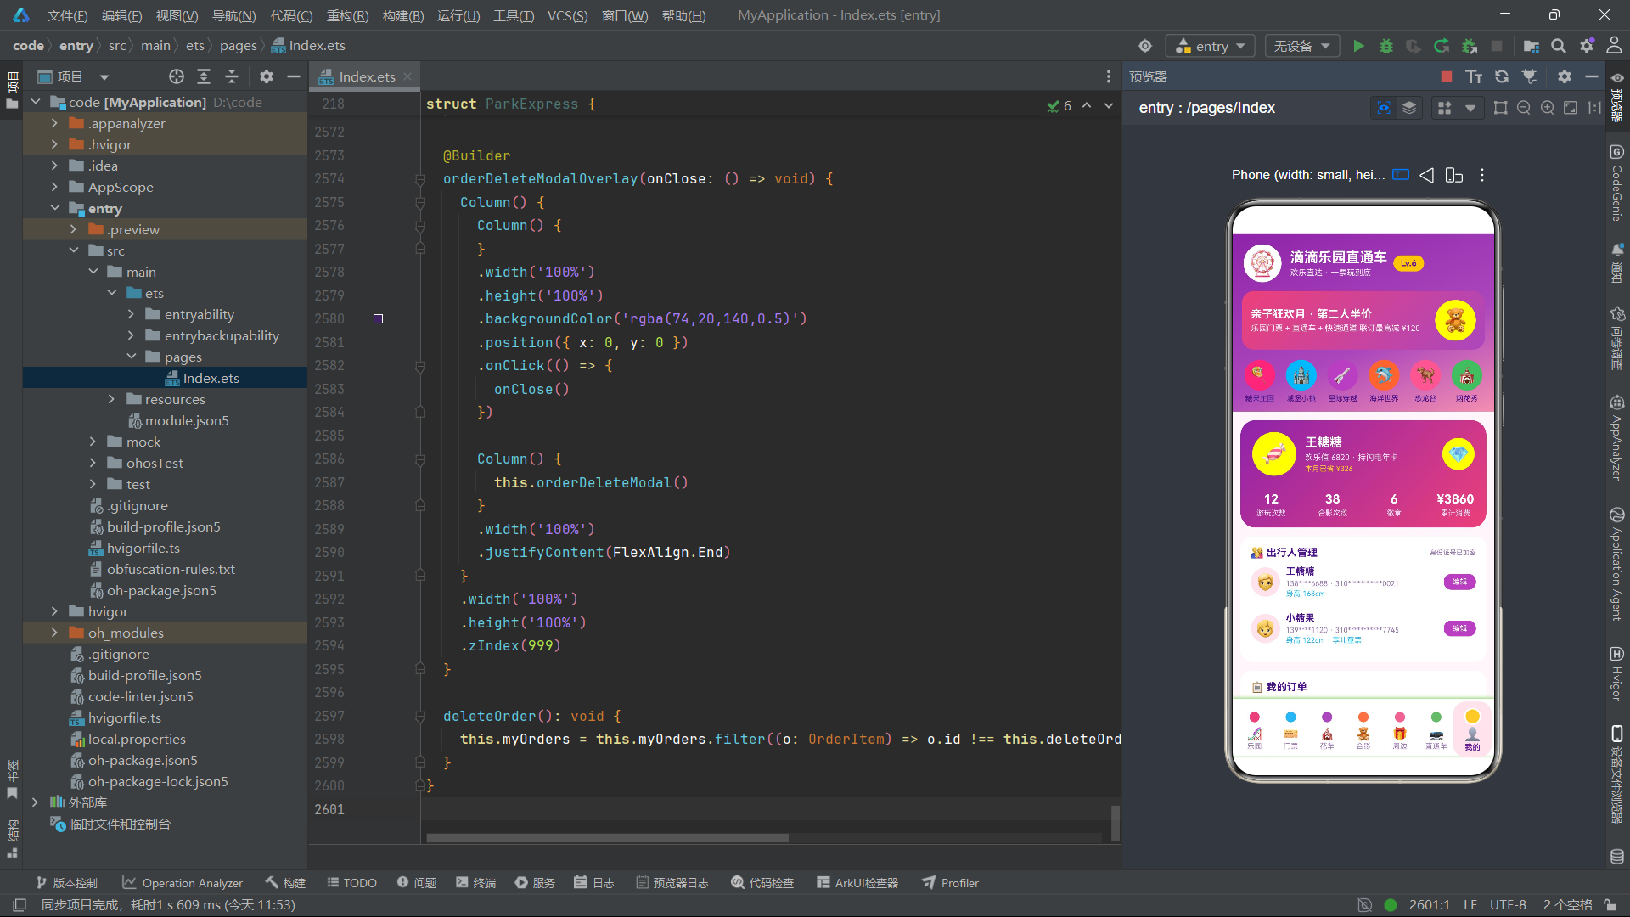Open Profiler tool window
This screenshot has height=917, width=1630.
(950, 883)
